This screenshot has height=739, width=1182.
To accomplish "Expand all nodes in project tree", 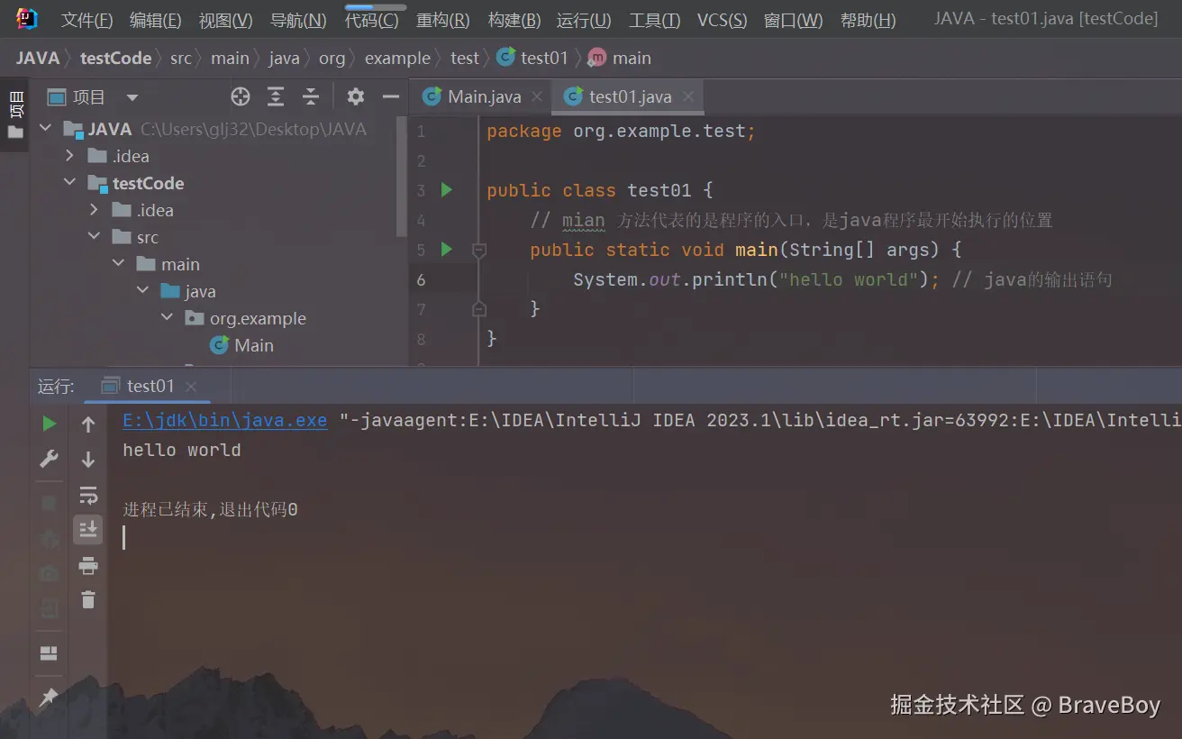I will pyautogui.click(x=276, y=96).
